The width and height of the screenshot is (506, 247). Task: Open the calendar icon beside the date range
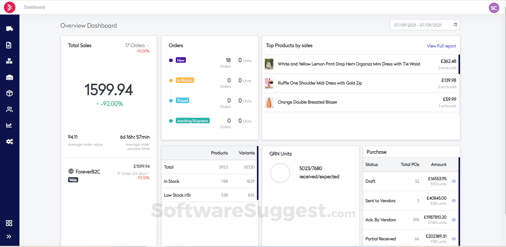[x=456, y=24]
